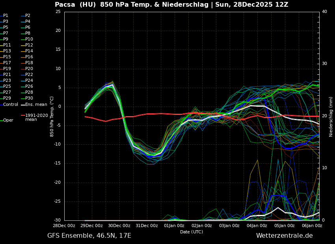Click the P7 legend label
335x244 pixels.
tap(6, 33)
